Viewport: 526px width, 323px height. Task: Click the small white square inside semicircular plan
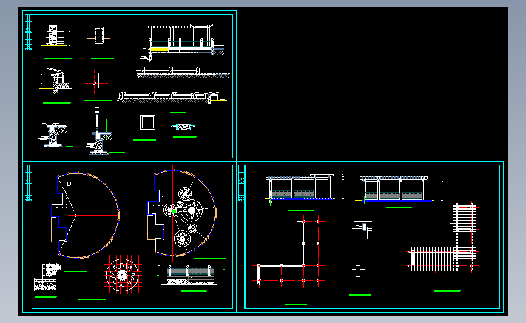(69, 184)
